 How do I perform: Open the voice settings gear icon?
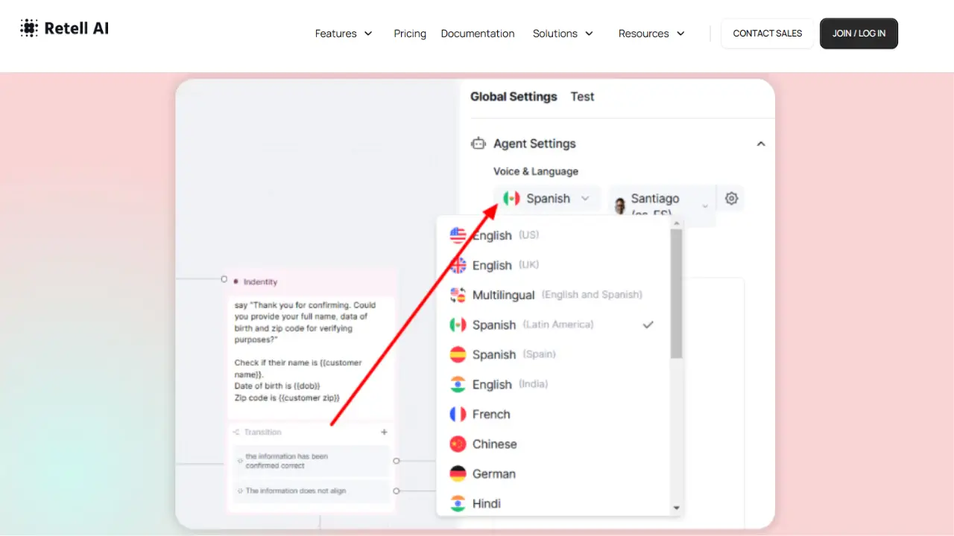coord(731,199)
